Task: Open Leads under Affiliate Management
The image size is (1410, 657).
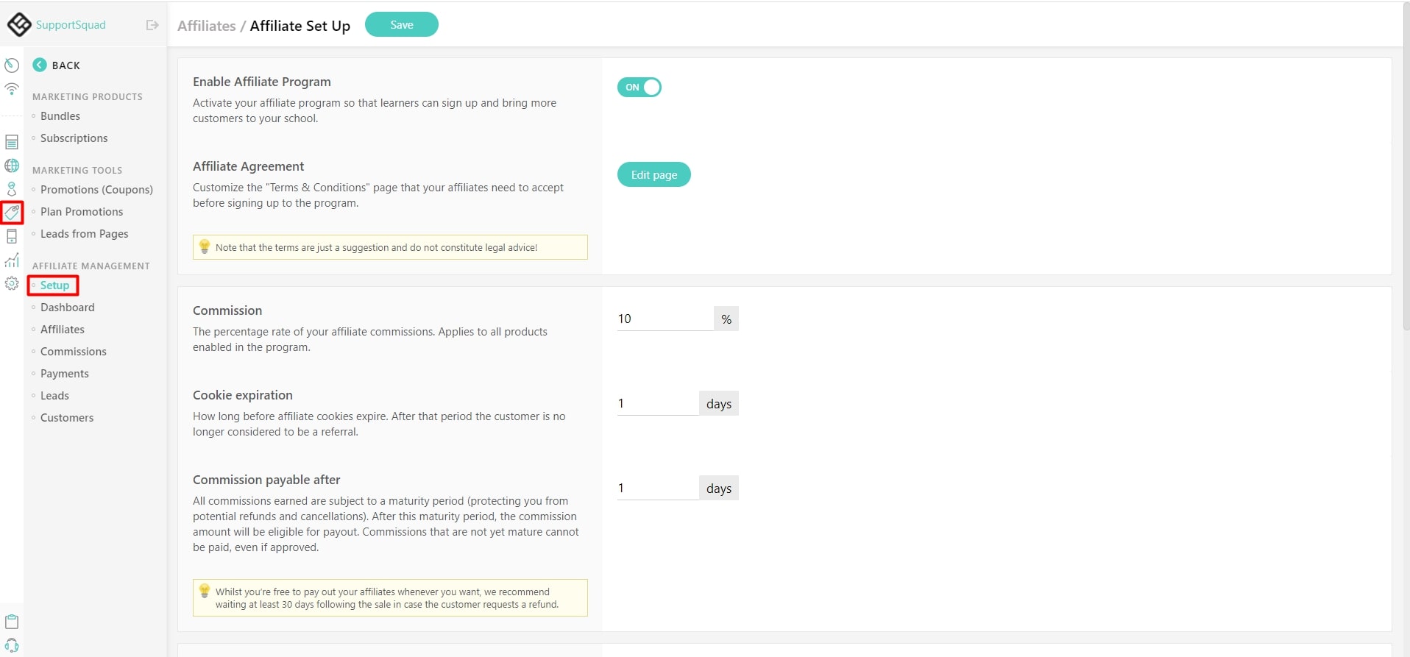Action: pyautogui.click(x=54, y=396)
